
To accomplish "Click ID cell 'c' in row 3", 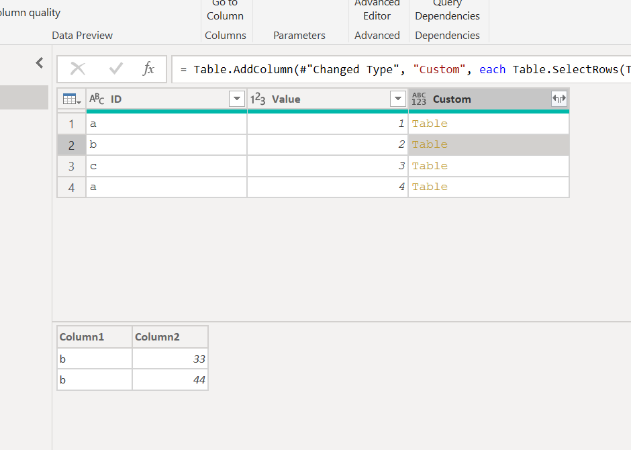I will click(166, 166).
